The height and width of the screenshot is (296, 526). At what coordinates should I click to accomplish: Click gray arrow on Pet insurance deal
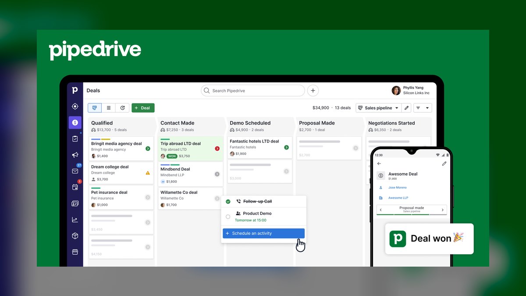(x=148, y=197)
